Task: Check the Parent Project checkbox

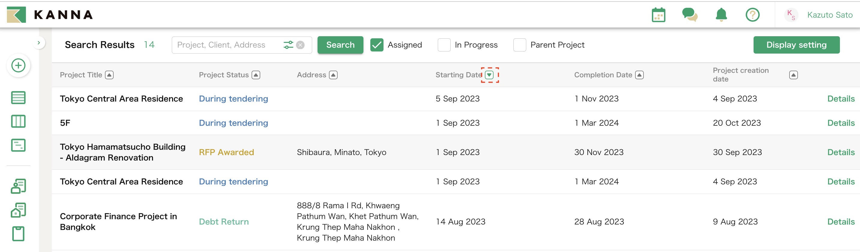Action: click(520, 45)
